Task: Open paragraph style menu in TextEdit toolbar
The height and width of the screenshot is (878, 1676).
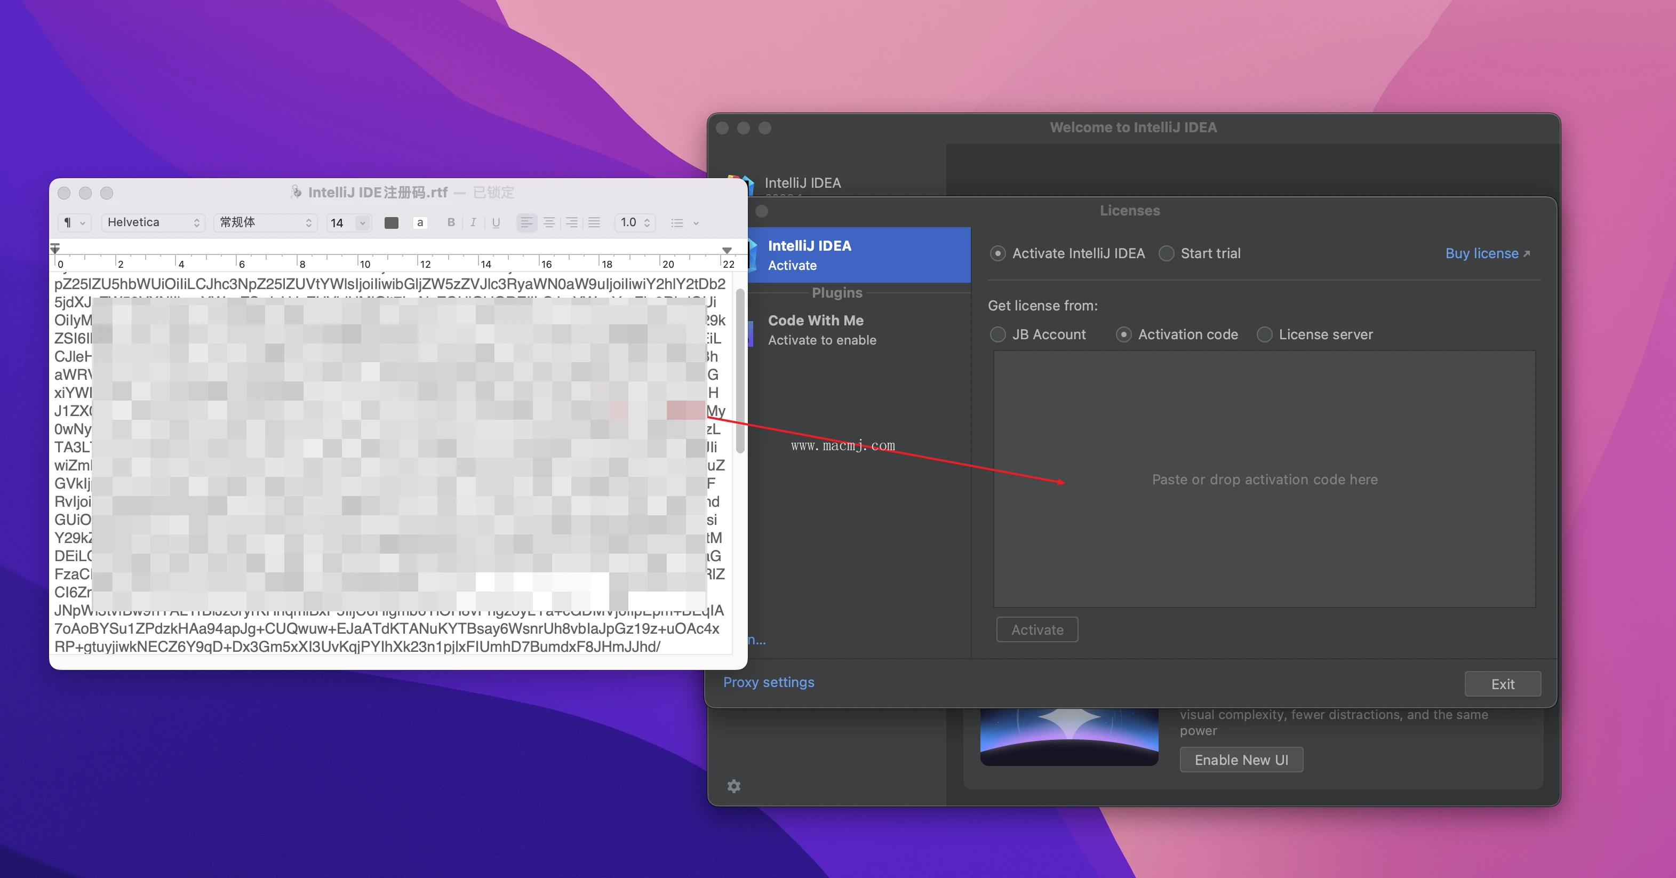Action: (74, 222)
